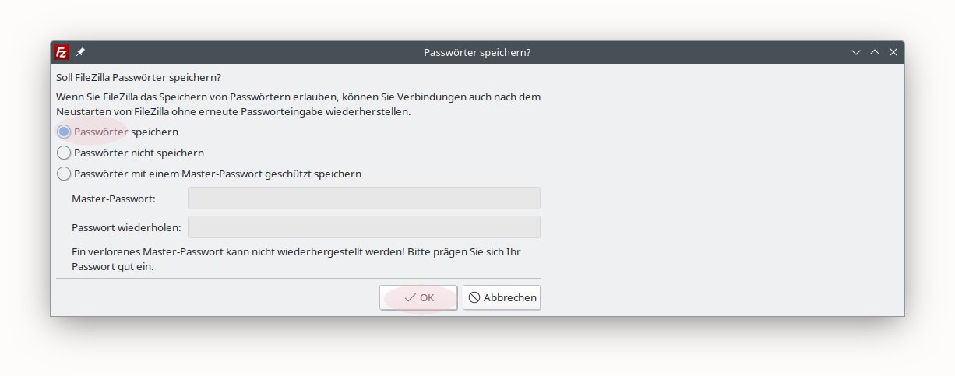Close the dialog with the X icon
This screenshot has width=955, height=376.
point(893,52)
